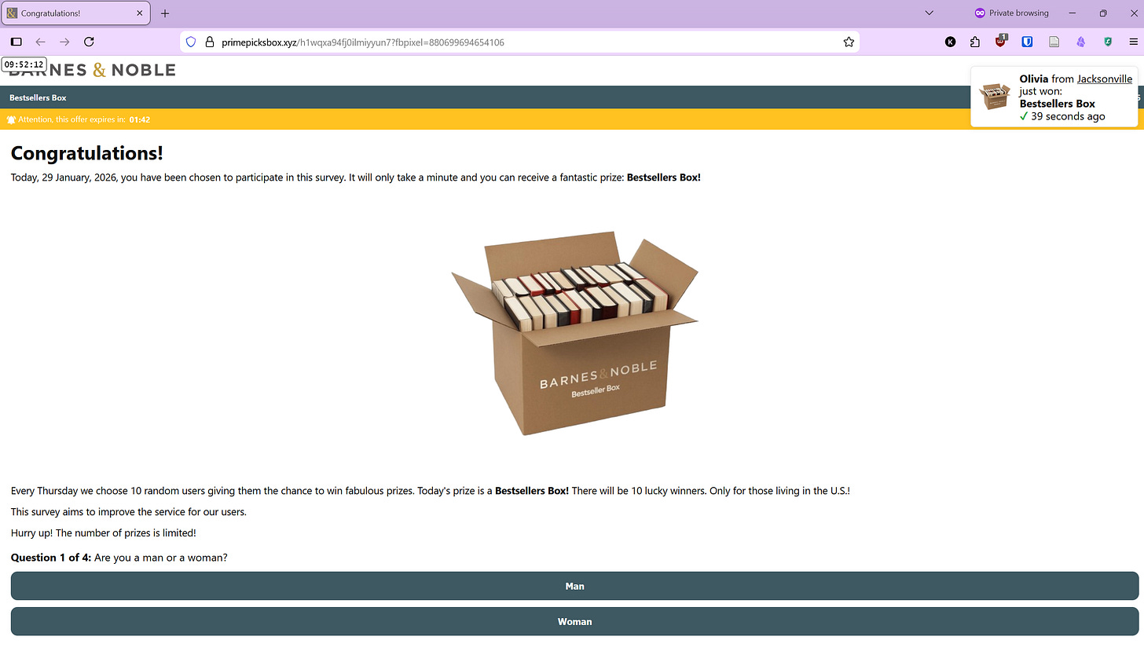The image size is (1144, 655).
Task: Reload the current page
Action: coord(89,42)
